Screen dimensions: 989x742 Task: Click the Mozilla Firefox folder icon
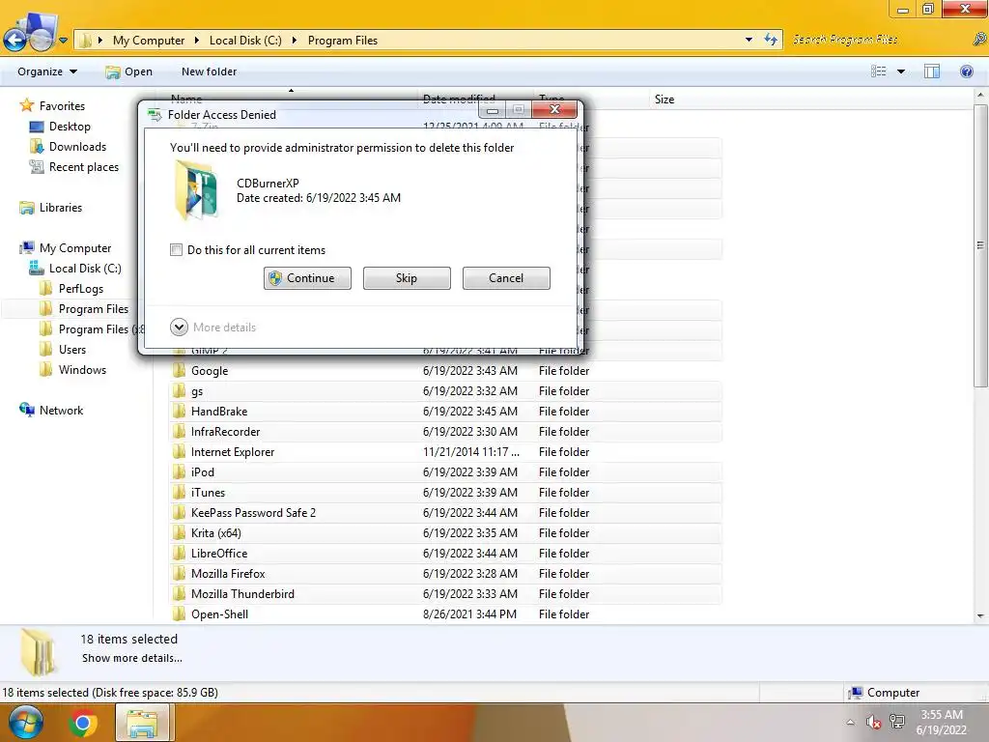click(179, 574)
